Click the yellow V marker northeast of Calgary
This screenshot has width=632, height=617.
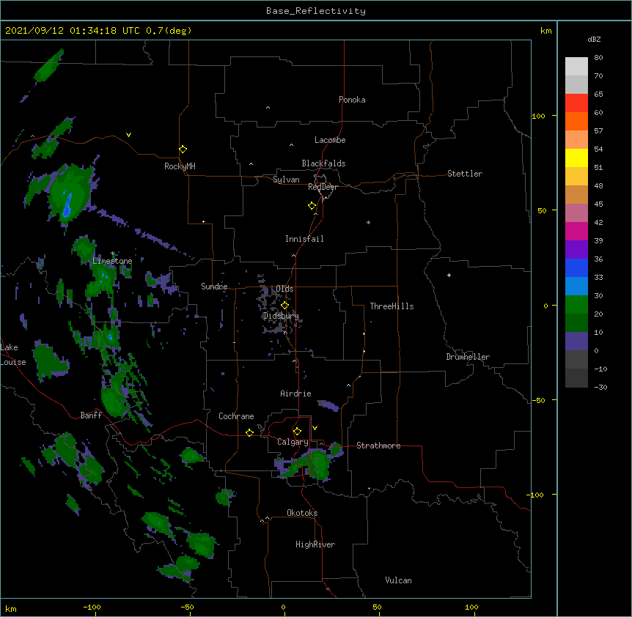coord(315,428)
